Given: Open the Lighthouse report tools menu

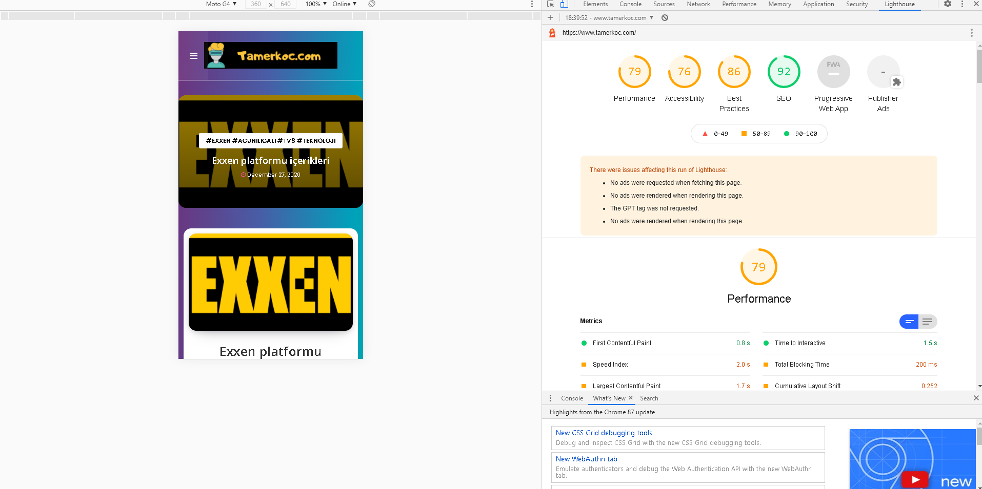Looking at the screenshot, I should tap(971, 33).
